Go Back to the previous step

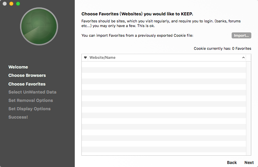click(x=232, y=163)
